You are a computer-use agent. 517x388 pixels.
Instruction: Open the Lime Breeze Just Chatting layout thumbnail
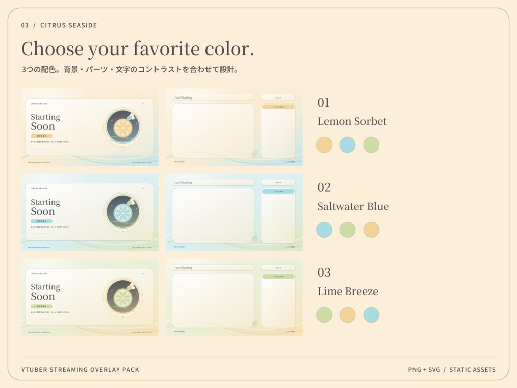pos(234,297)
